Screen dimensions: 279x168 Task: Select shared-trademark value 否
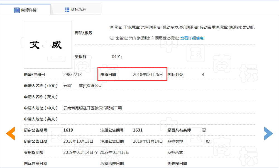tap(204, 130)
